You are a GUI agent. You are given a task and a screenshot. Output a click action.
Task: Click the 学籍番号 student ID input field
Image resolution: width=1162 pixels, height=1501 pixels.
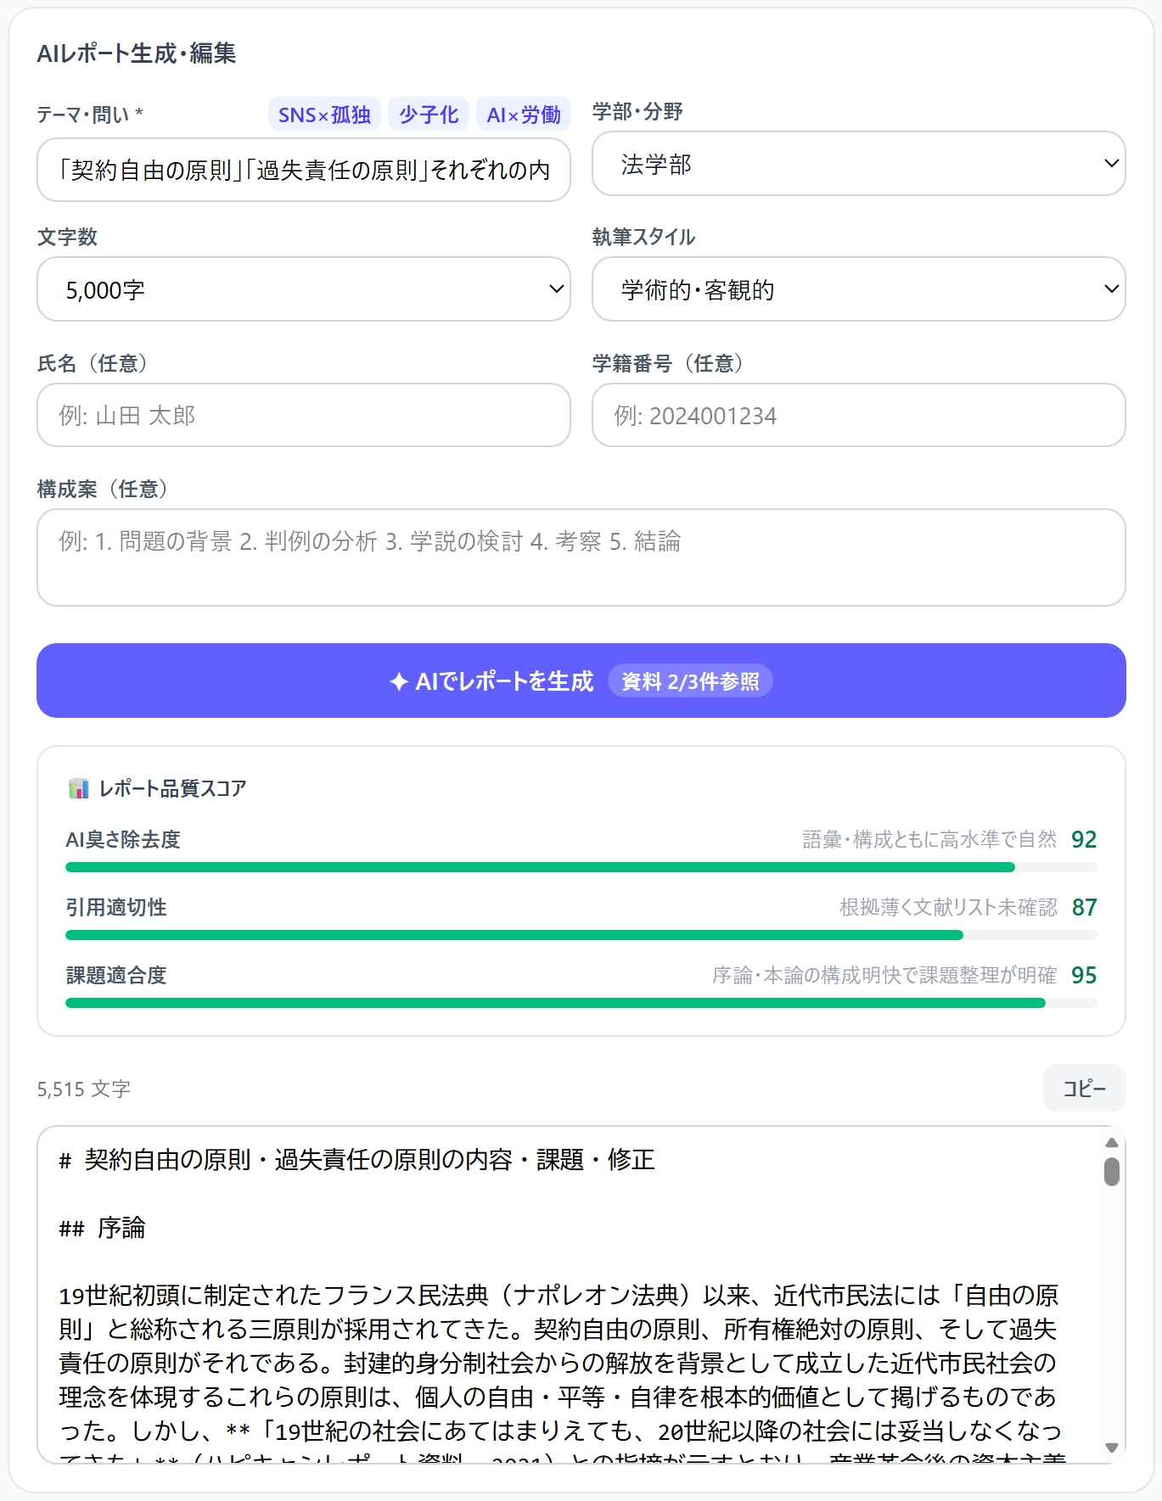click(859, 415)
